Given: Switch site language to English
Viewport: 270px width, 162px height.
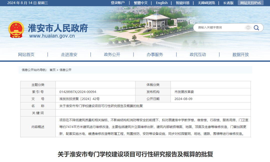Looking at the screenshot, I should click(x=162, y=3).
